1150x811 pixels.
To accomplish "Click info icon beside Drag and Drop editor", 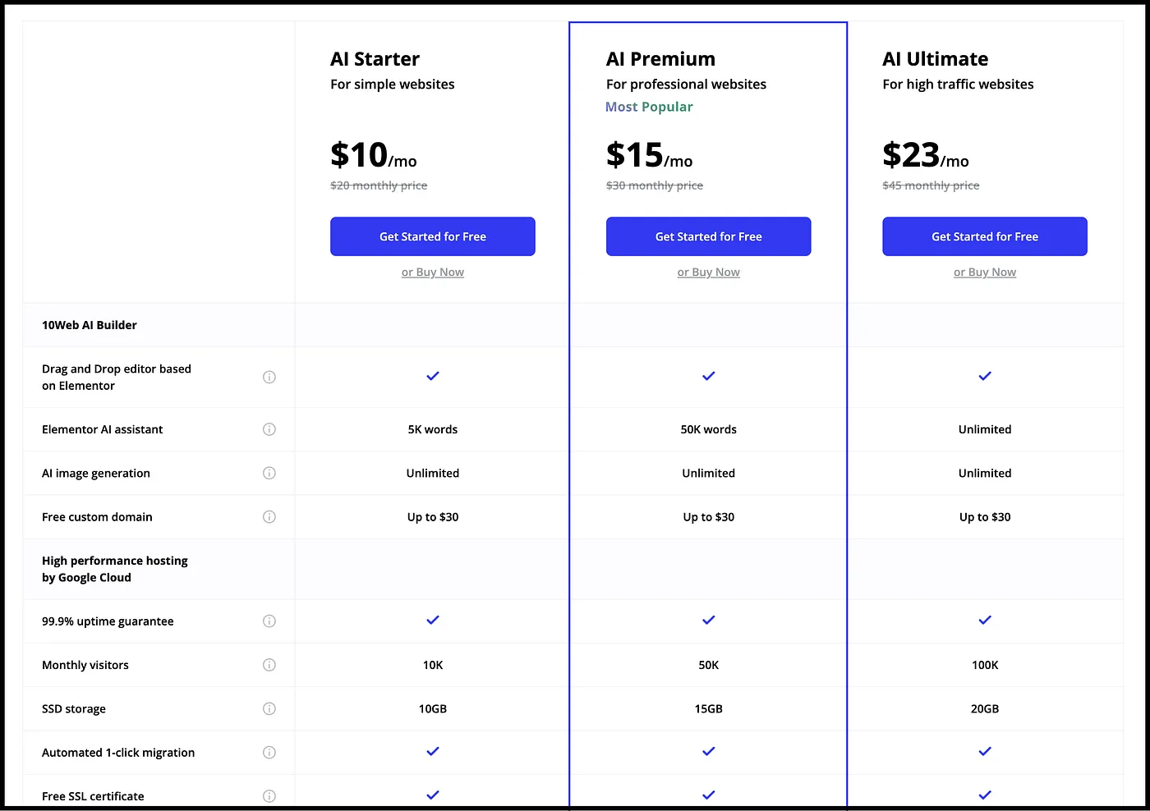I will tap(269, 377).
